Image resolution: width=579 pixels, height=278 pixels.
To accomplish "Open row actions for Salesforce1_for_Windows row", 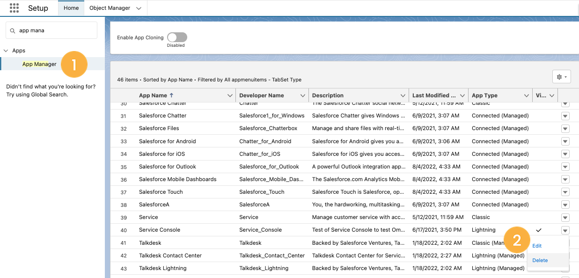I will coord(565,116).
